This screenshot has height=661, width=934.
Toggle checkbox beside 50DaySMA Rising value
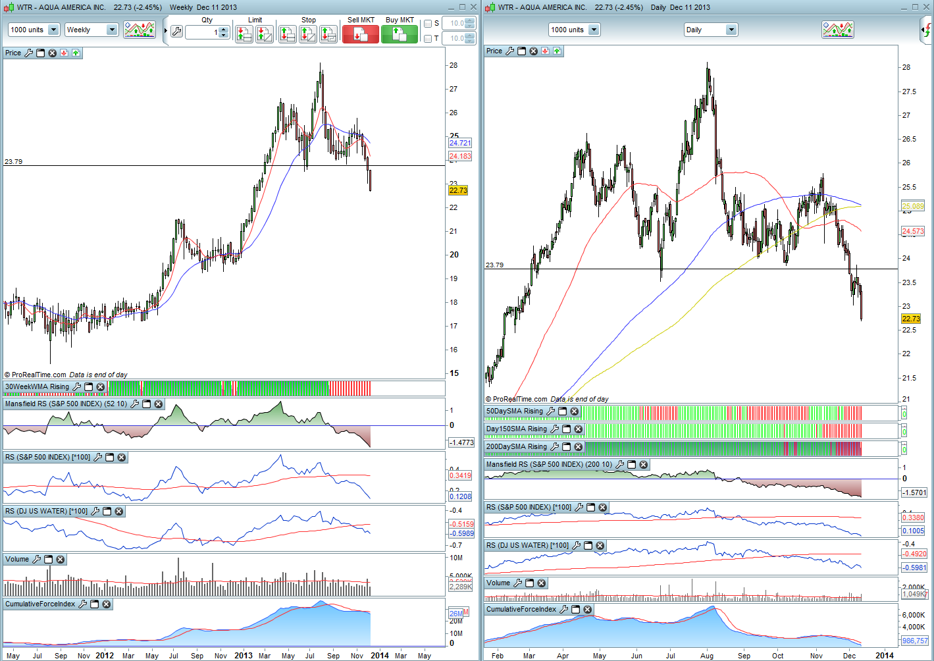(x=904, y=414)
